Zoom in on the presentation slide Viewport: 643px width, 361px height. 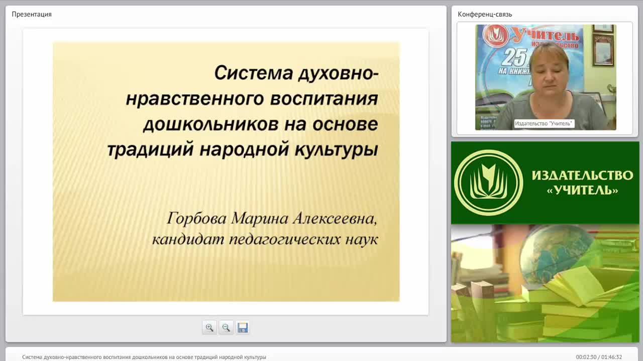pos(209,327)
